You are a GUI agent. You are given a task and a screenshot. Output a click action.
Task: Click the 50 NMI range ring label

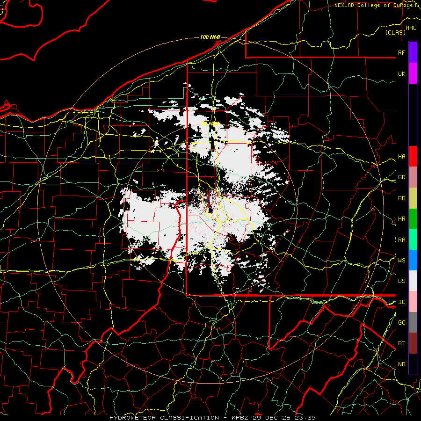(x=210, y=124)
